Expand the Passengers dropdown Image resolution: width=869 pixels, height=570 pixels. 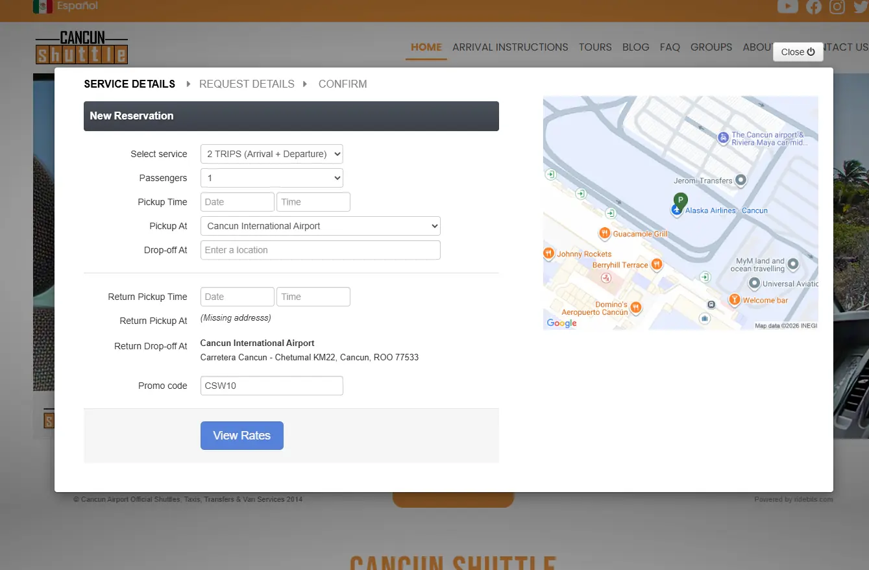[271, 178]
